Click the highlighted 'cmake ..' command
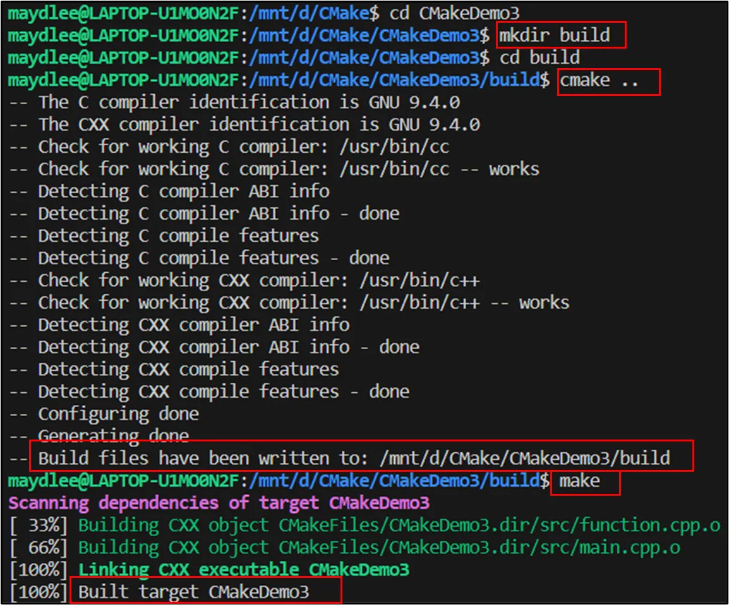Viewport: 729px width, 605px height. click(607, 81)
